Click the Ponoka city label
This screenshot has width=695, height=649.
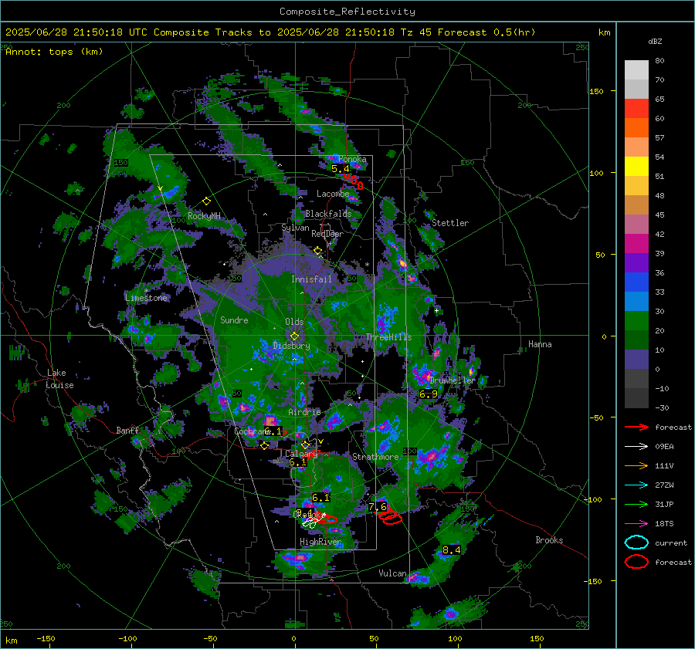pyautogui.click(x=352, y=159)
